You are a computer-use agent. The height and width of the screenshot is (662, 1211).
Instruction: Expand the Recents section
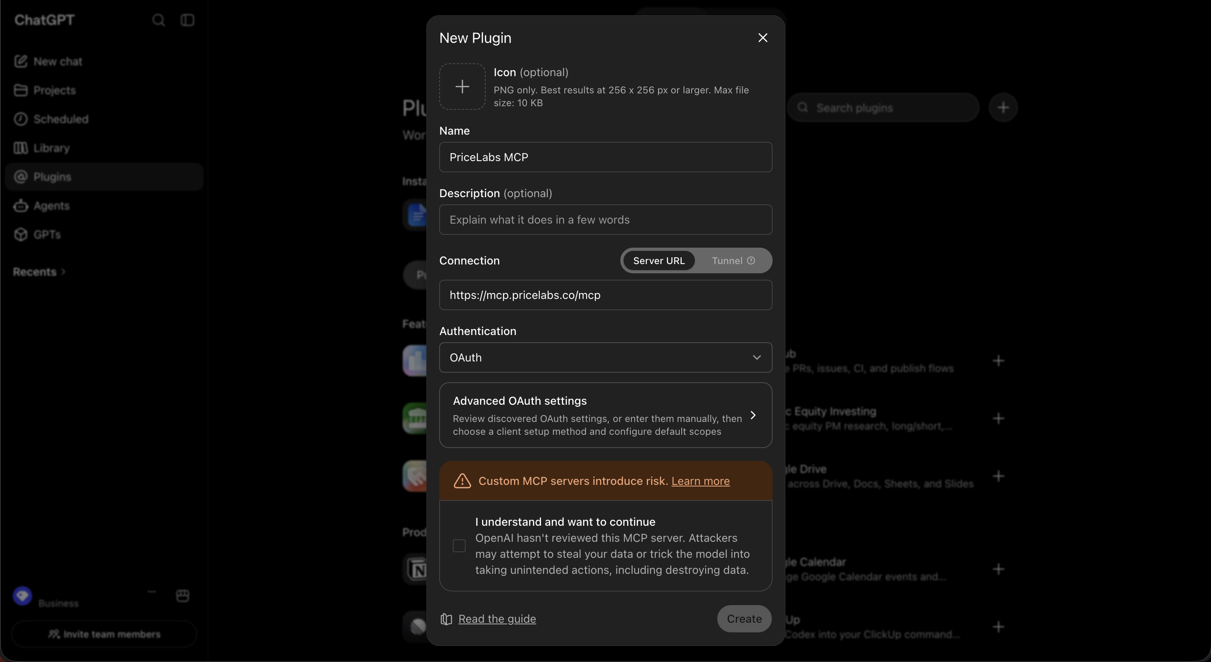[x=39, y=272]
